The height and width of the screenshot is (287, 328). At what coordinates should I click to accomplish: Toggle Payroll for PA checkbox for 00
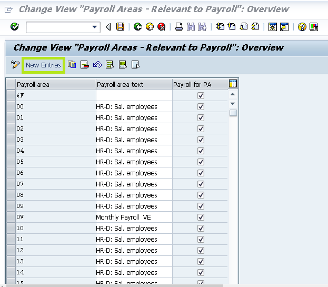point(201,107)
